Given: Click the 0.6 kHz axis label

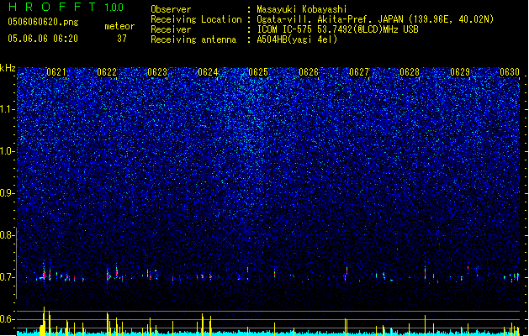Looking at the screenshot, I should click(7, 319).
